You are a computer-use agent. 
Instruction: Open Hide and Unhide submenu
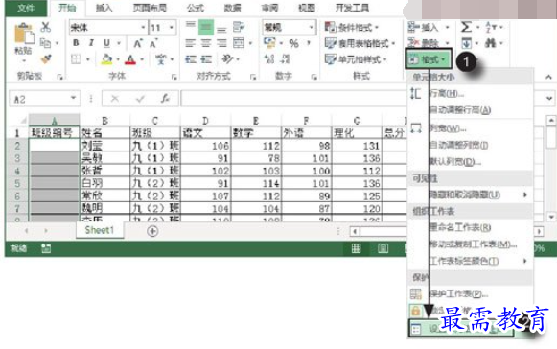[x=470, y=195]
